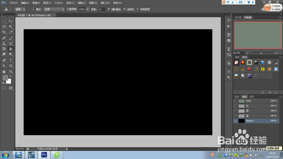Select the Smudge tool

(x=4, y=54)
